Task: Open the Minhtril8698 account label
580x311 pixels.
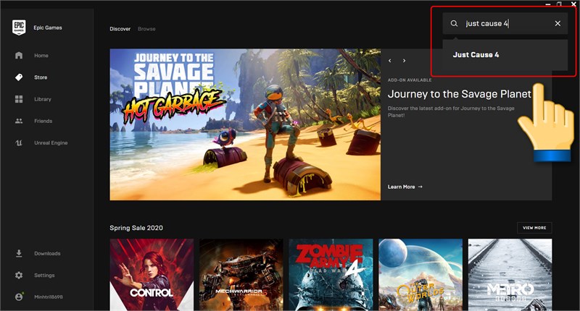Action: point(49,297)
